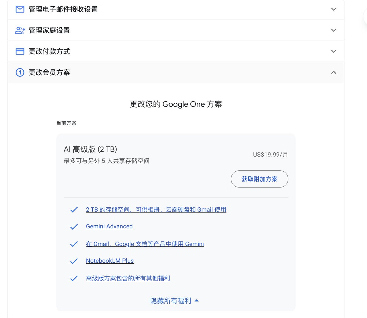Viewport: 367px width, 318px height.
Task: Open the 管理电子邮件接收设置 section
Action: [176, 9]
